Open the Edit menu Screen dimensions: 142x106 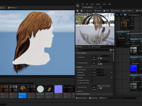(87, 4)
